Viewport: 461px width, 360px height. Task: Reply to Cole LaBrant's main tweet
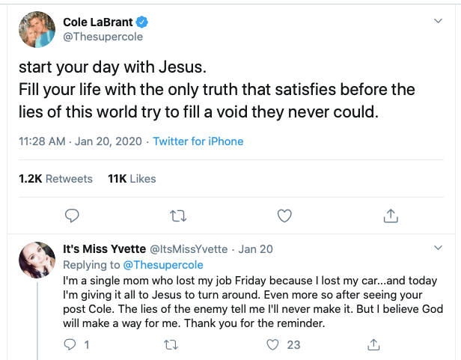72,216
